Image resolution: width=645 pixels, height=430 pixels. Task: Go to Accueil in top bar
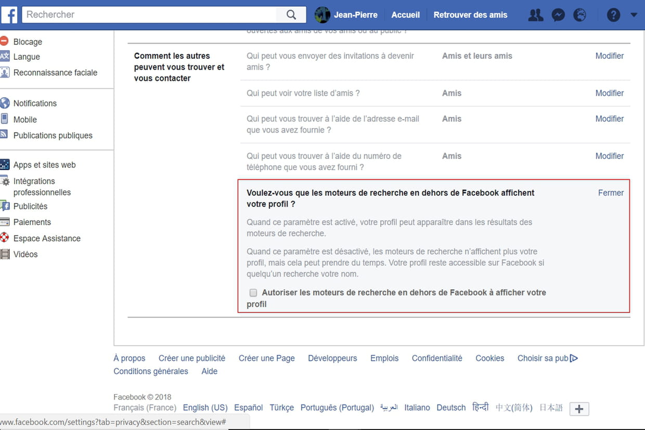point(405,15)
